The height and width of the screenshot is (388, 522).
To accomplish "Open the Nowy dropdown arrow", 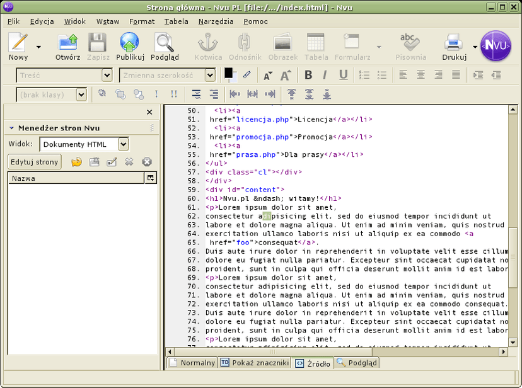I will click(x=38, y=47).
